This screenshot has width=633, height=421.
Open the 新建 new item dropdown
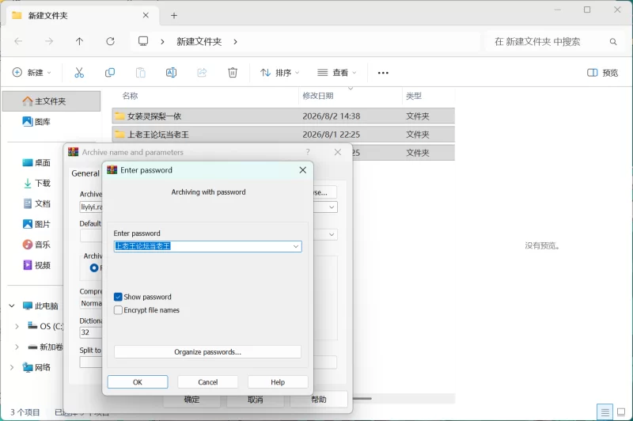pyautogui.click(x=32, y=73)
